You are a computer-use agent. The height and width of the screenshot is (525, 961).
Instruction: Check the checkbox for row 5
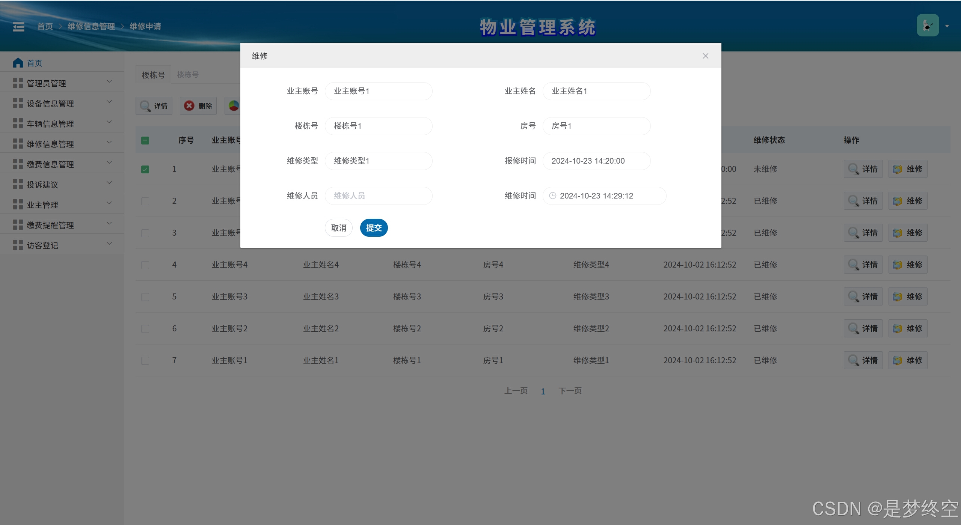(x=145, y=297)
